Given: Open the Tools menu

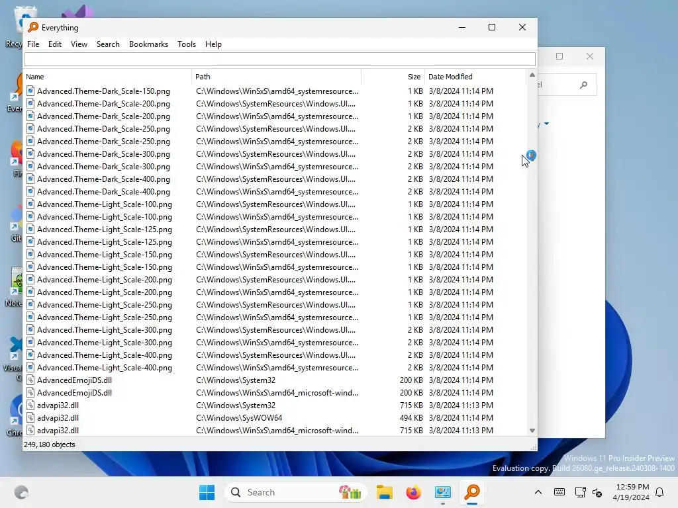Looking at the screenshot, I should pos(186,44).
